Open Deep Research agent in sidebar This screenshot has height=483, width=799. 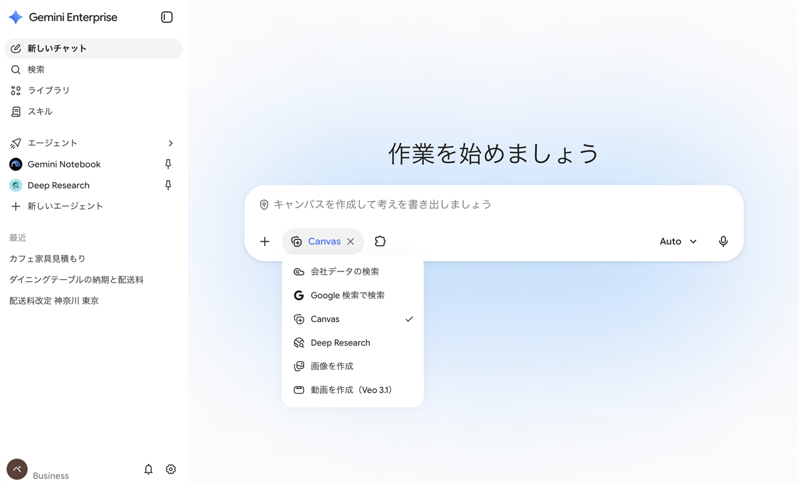pyautogui.click(x=93, y=185)
